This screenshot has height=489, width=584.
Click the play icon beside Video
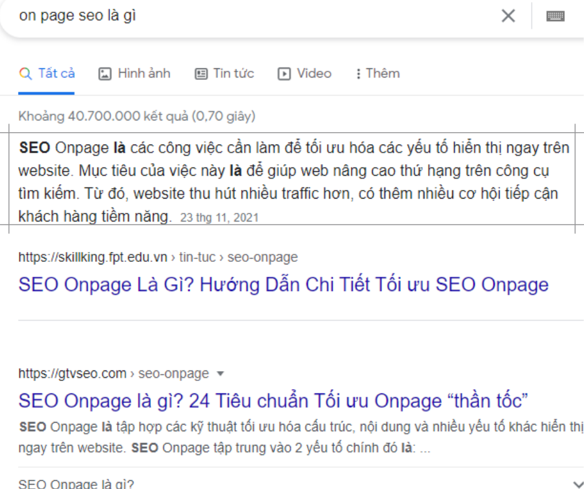point(284,74)
